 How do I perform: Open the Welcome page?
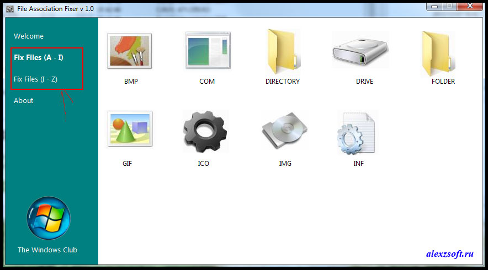pyautogui.click(x=29, y=36)
